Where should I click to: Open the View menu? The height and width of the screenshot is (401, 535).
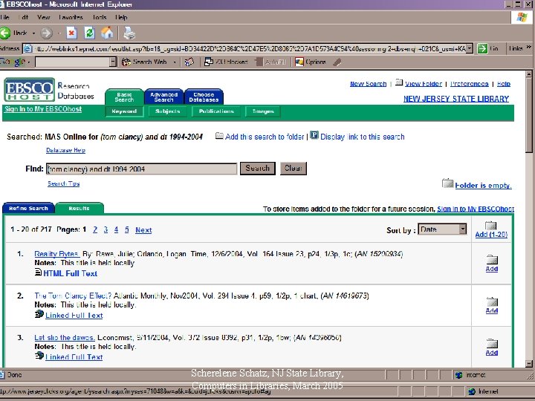44,17
